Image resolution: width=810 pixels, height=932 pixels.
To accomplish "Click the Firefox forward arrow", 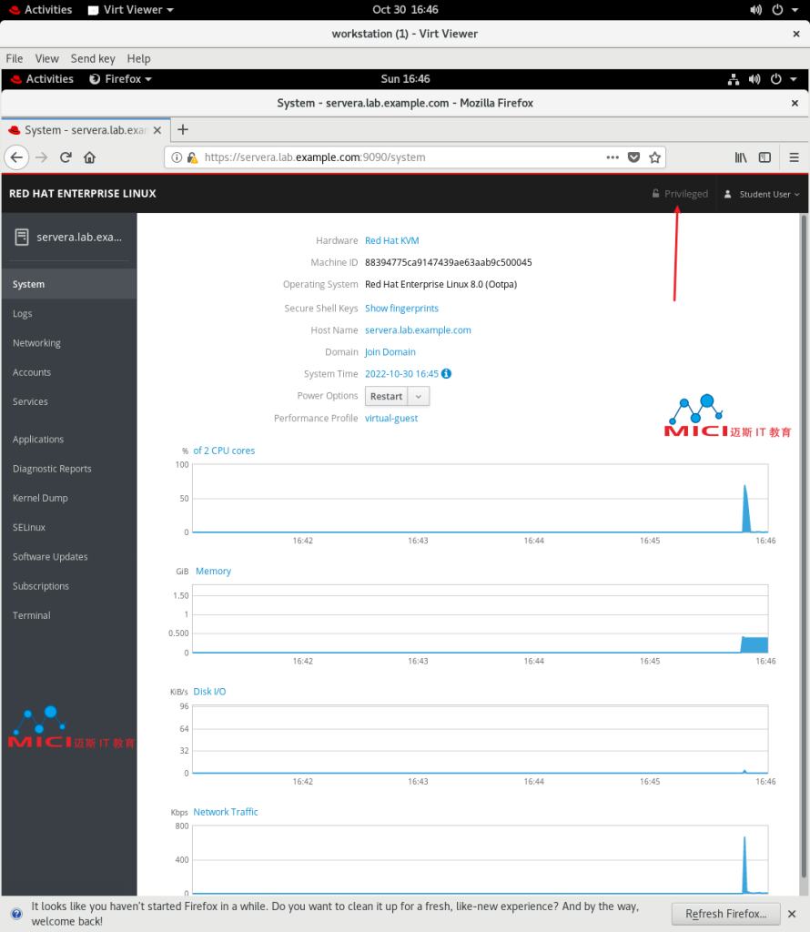I will coord(41,157).
